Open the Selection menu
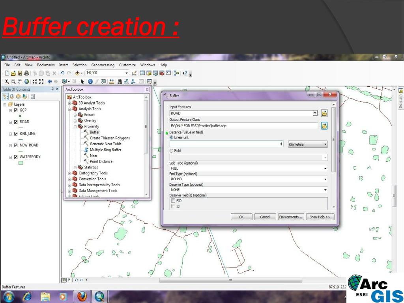This screenshot has height=303, width=404. (x=79, y=65)
